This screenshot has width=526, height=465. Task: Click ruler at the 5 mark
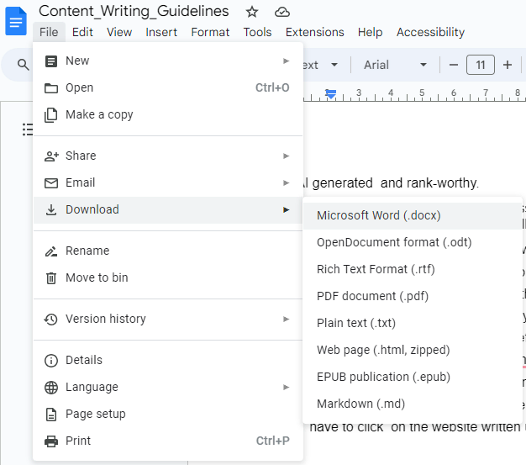pos(422,92)
